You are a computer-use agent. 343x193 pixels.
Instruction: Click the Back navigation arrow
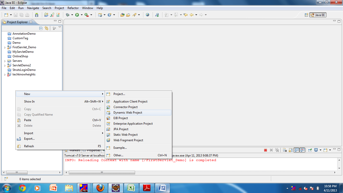point(192,15)
